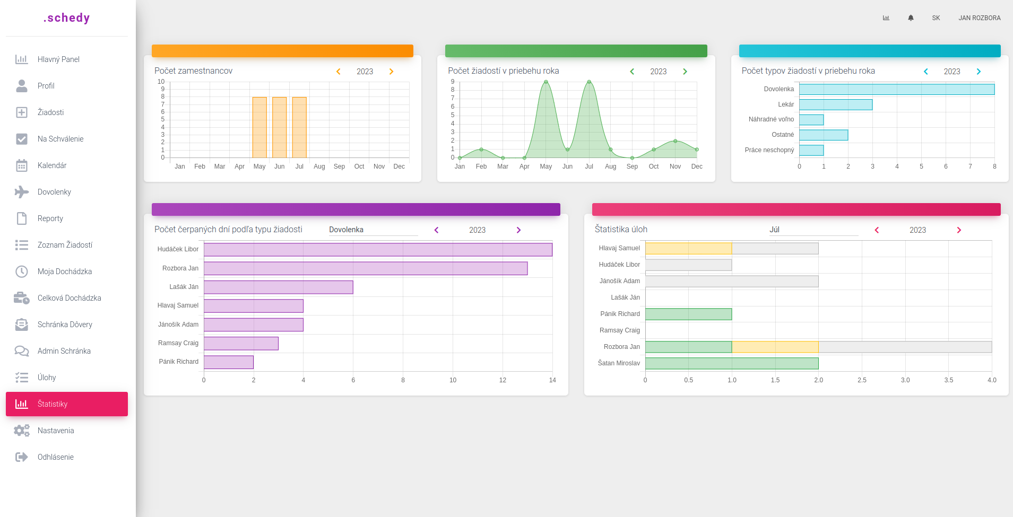Open Zoznam Žiadostí menu item
Screen dimensions: 1013x517
point(67,245)
